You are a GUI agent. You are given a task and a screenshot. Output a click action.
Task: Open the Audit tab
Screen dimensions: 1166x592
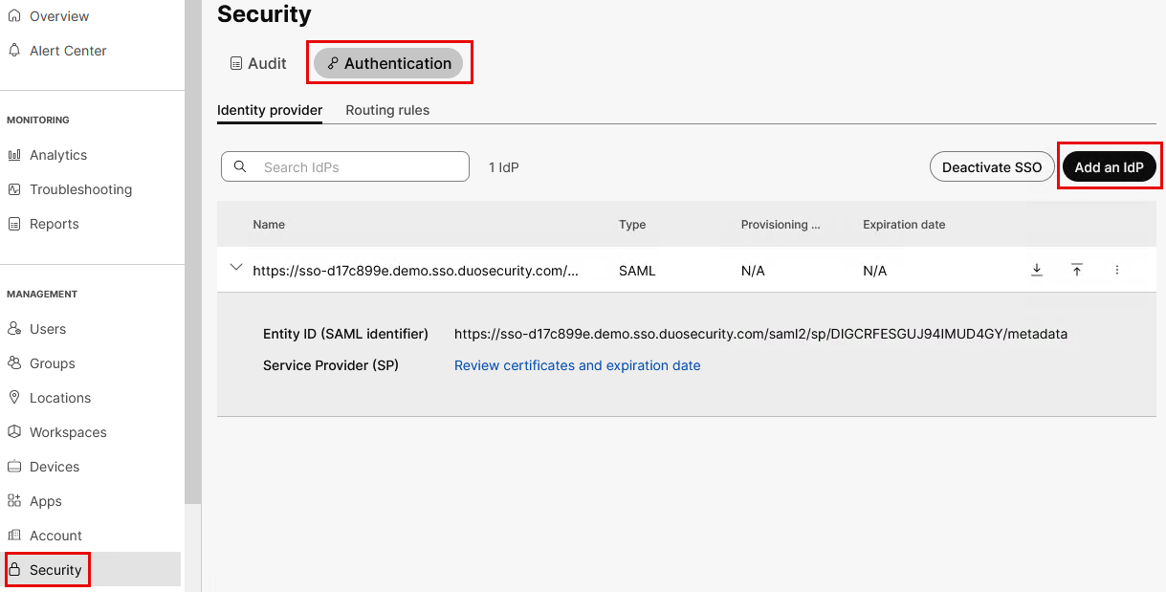coord(258,63)
